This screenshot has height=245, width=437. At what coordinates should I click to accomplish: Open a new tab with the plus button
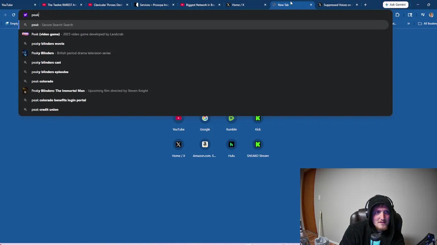coord(365,5)
